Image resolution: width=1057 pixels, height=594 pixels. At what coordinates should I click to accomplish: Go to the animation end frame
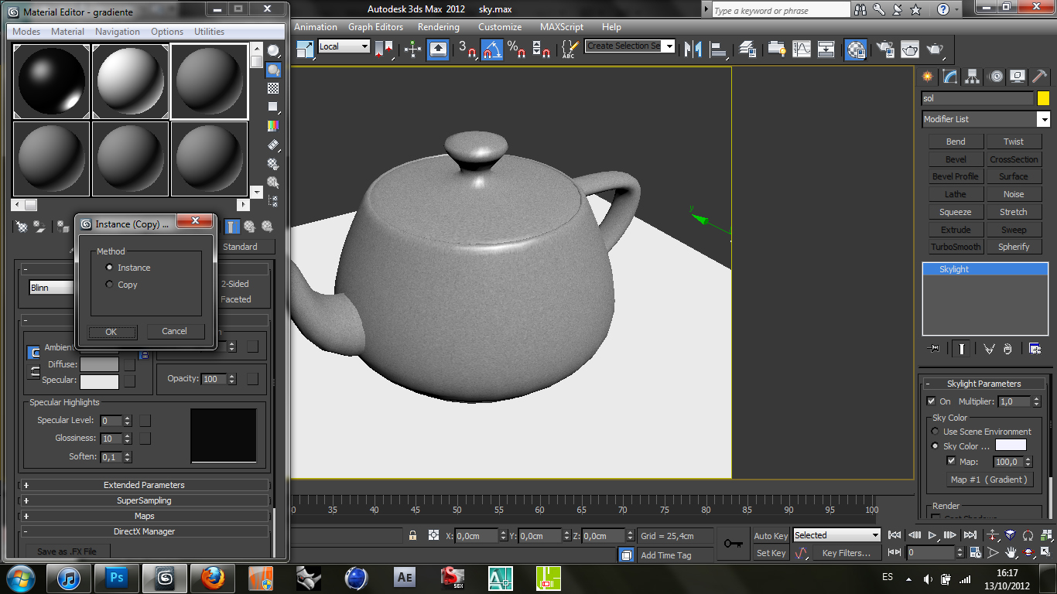(970, 535)
